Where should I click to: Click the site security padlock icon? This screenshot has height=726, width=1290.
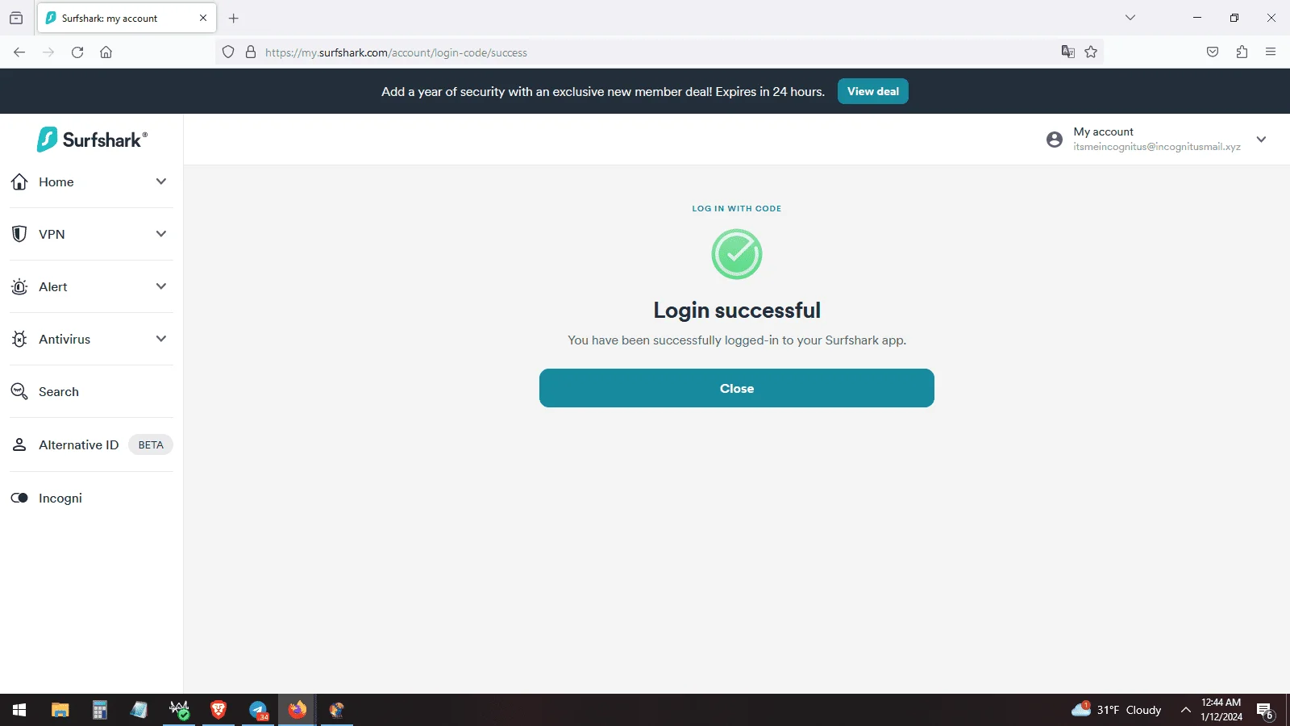[x=251, y=52]
